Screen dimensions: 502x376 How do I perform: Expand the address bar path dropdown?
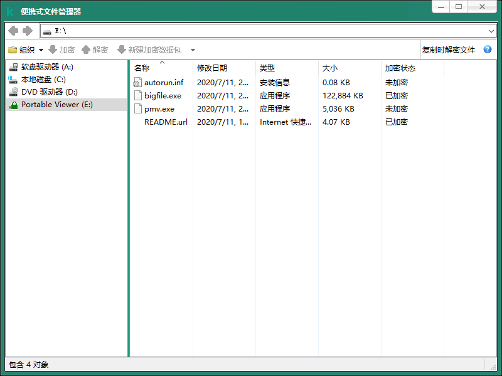tap(491, 31)
